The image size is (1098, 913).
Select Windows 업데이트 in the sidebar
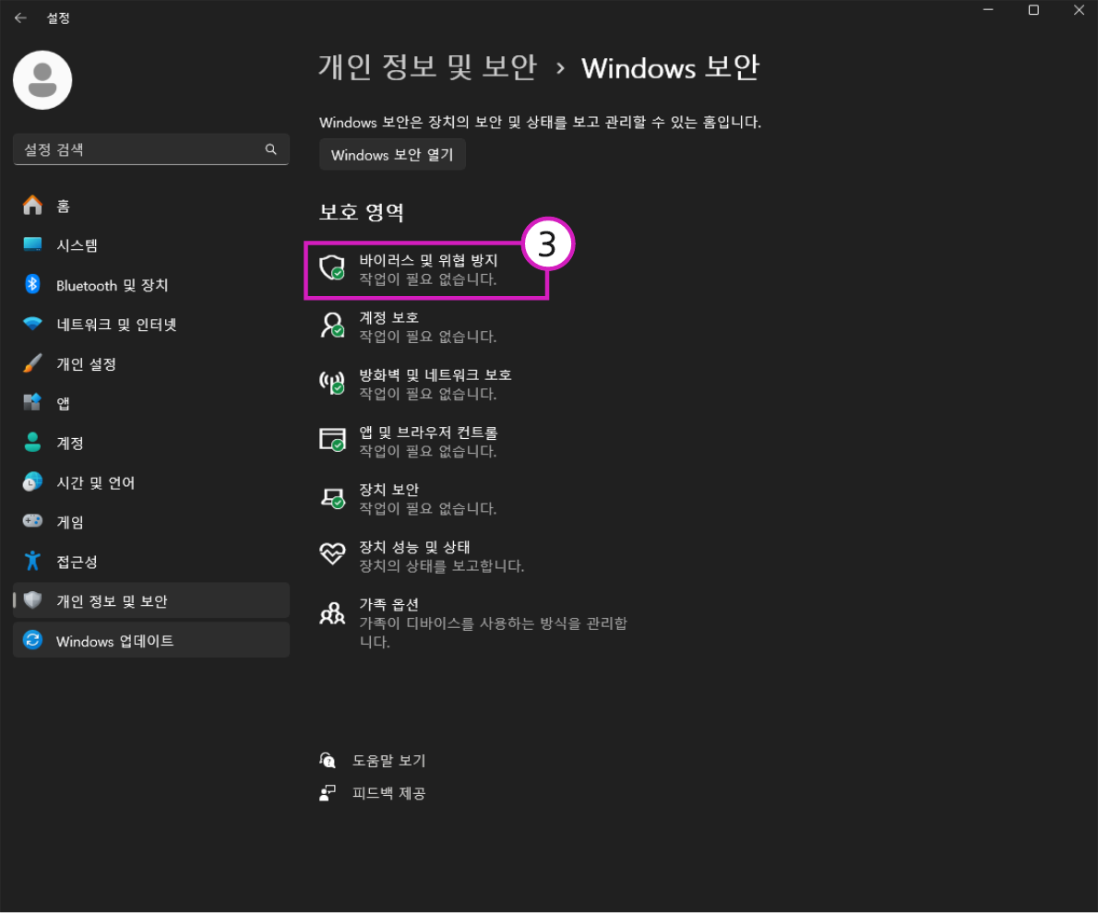[151, 640]
